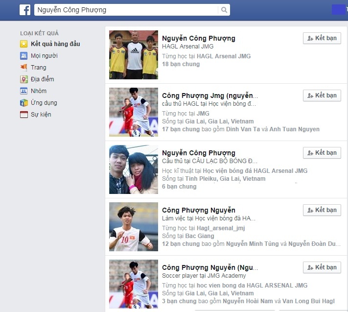Click the calendar icon beside Sự kiện

point(24,115)
